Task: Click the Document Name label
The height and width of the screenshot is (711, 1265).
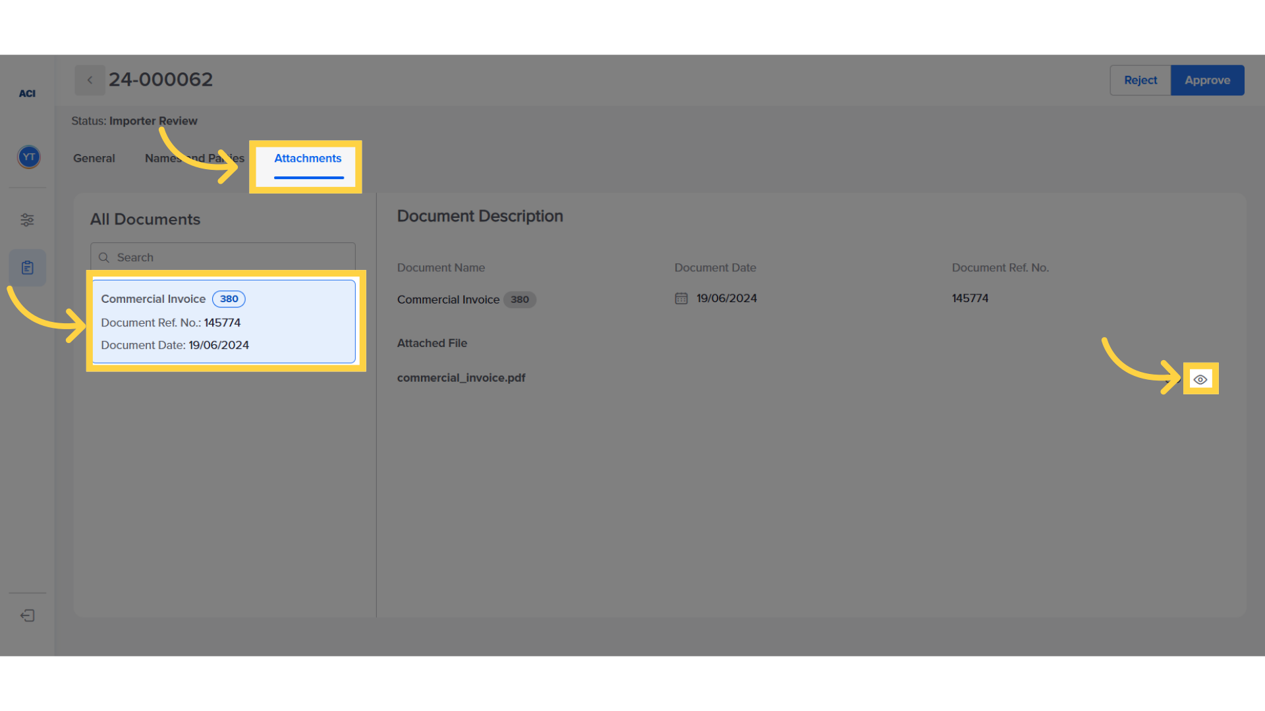Action: (x=441, y=268)
